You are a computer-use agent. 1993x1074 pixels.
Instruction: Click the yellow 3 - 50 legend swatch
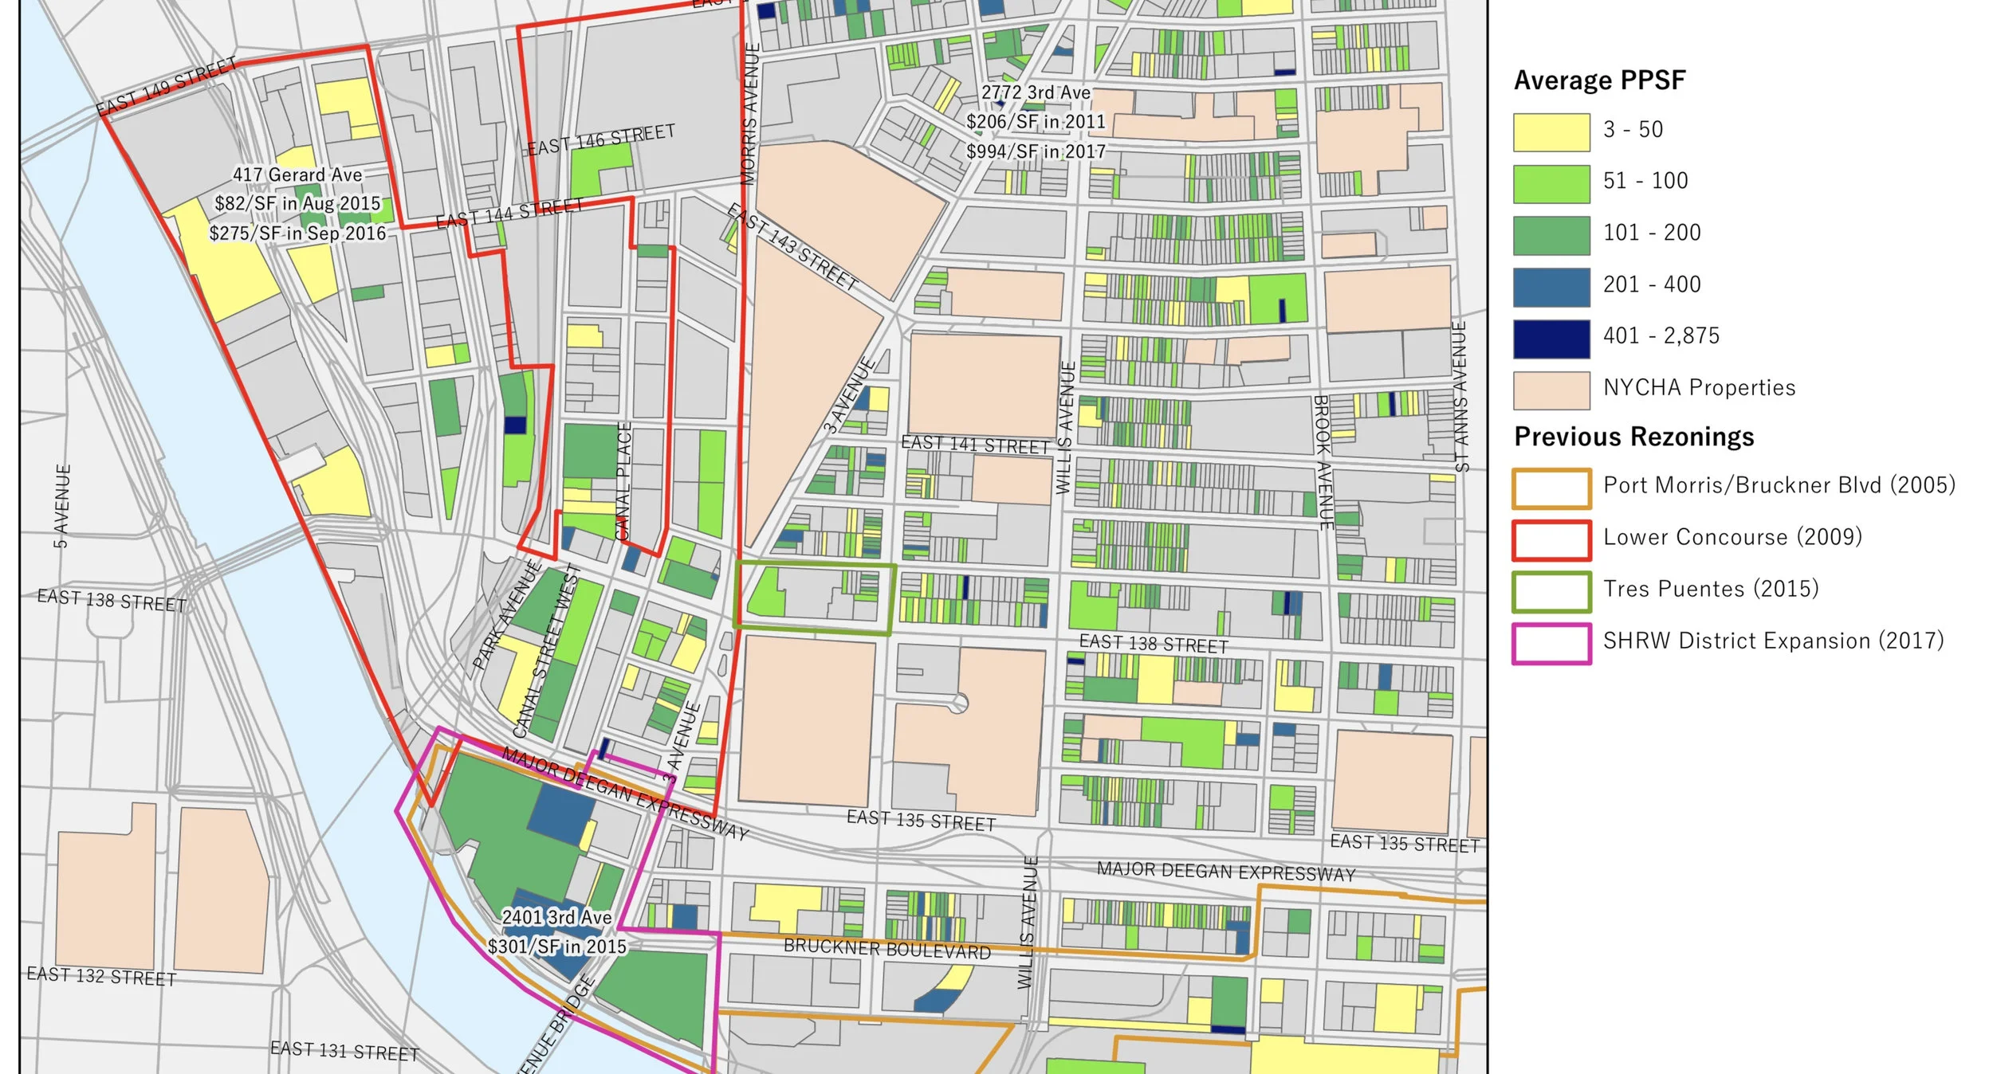(1551, 131)
